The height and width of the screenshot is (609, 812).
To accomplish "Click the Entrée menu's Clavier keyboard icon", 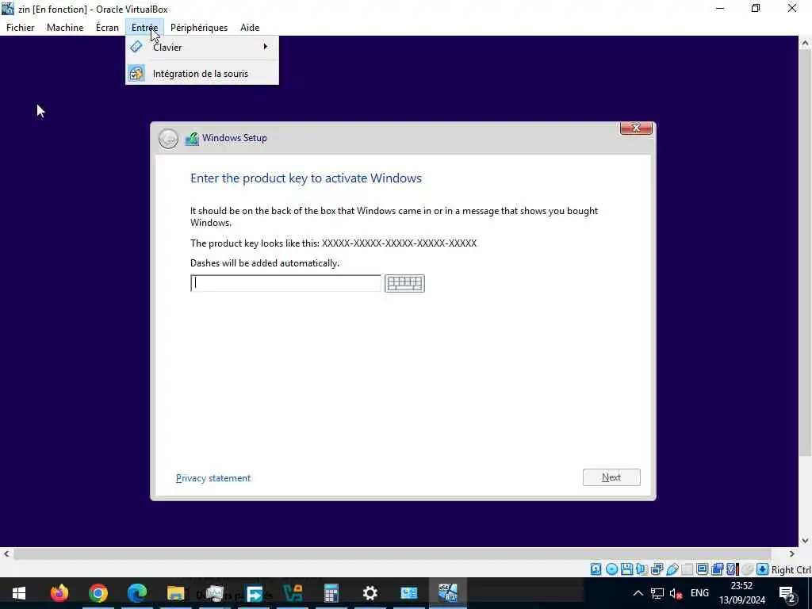I will pos(136,47).
